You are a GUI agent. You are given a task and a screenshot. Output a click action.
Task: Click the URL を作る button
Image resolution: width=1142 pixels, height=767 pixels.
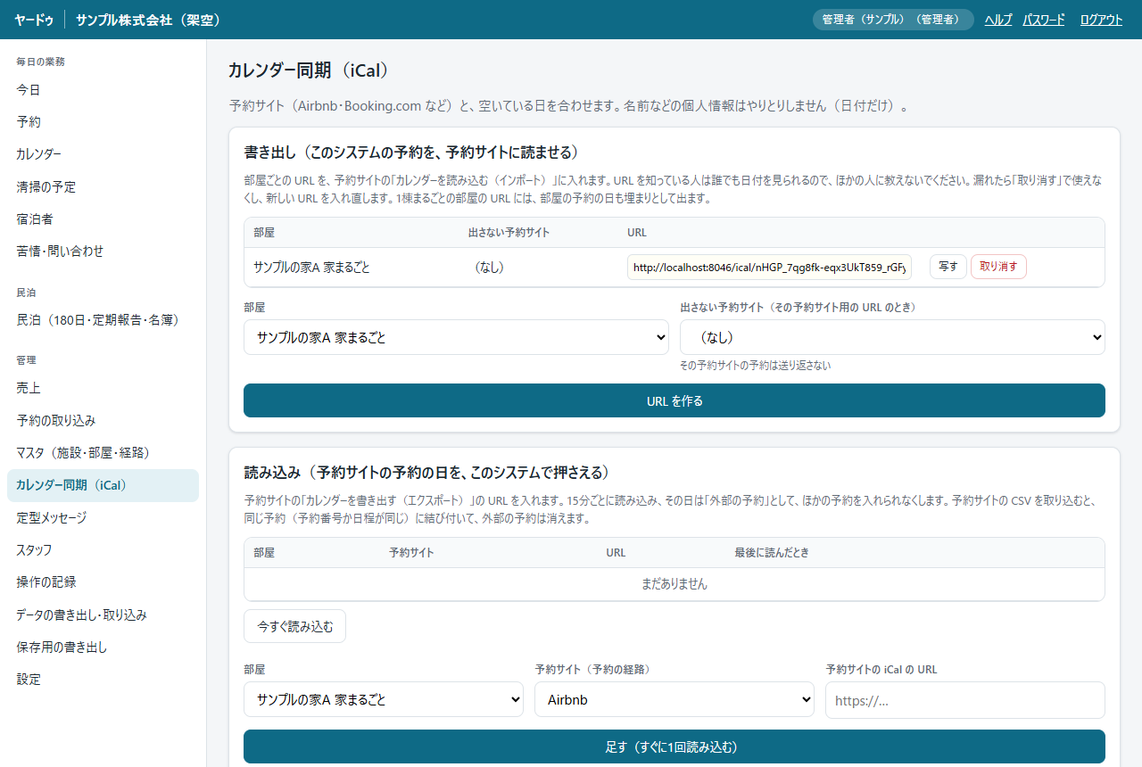674,400
